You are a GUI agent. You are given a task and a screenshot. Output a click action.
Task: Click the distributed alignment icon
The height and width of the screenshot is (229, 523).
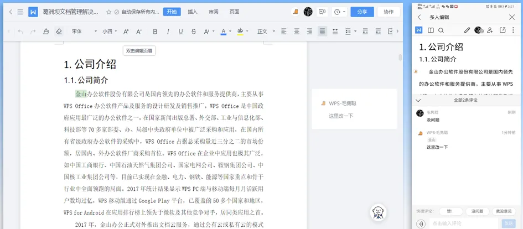(335, 32)
